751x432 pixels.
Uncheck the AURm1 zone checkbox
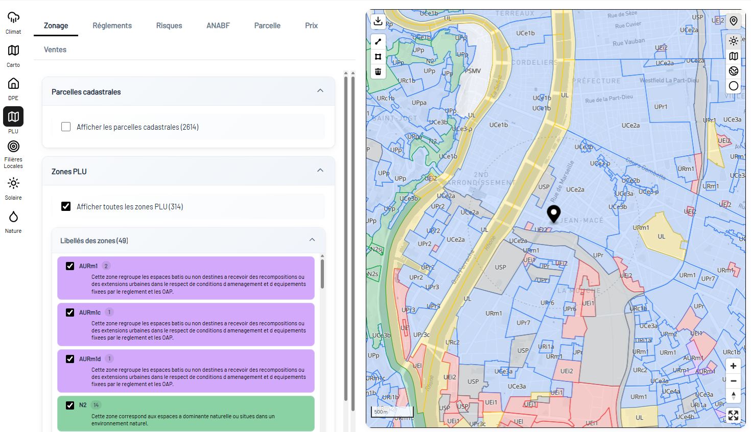[x=70, y=266]
